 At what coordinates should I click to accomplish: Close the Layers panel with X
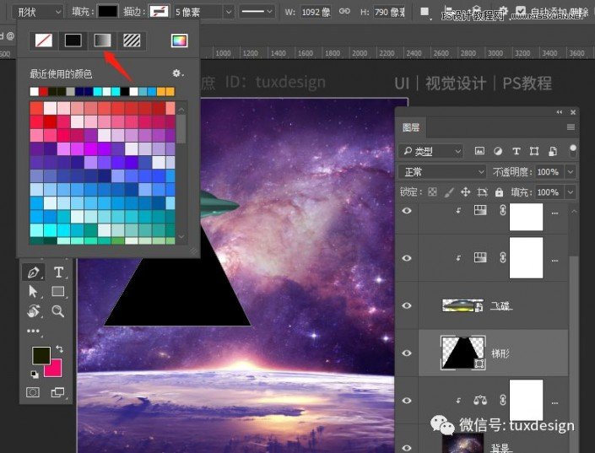573,112
